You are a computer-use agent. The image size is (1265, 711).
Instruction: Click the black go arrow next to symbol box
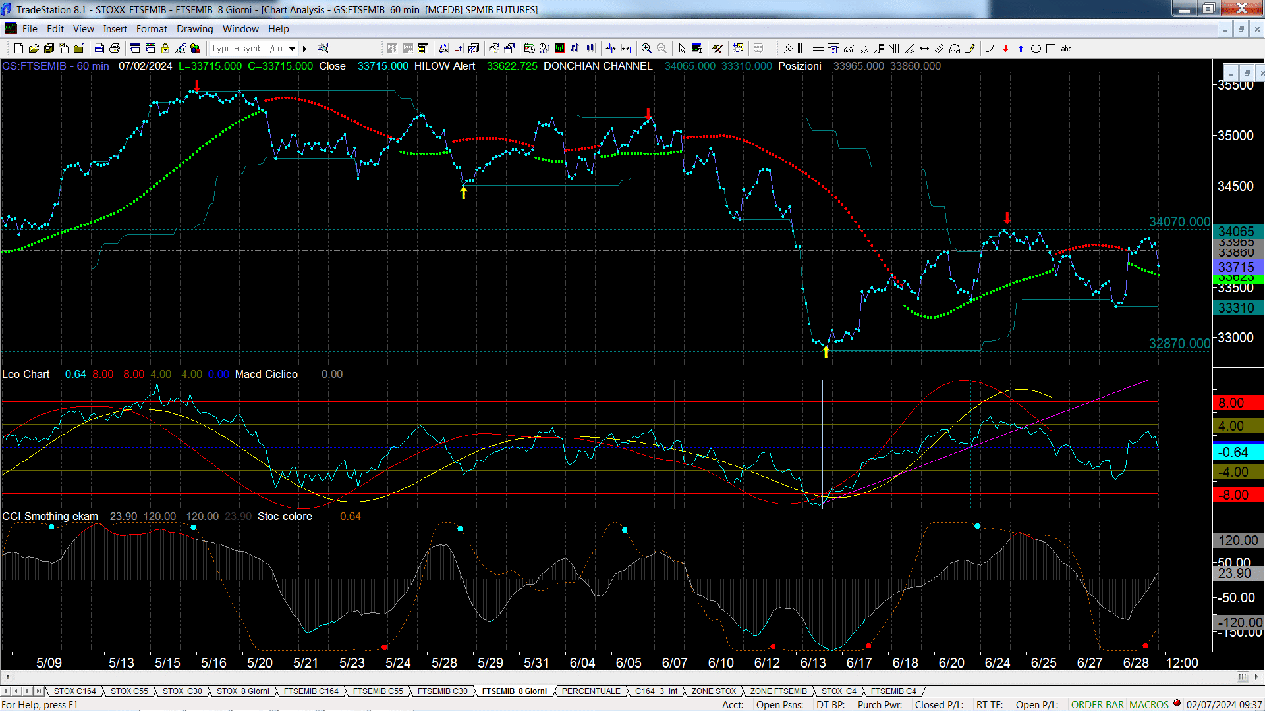pos(304,49)
